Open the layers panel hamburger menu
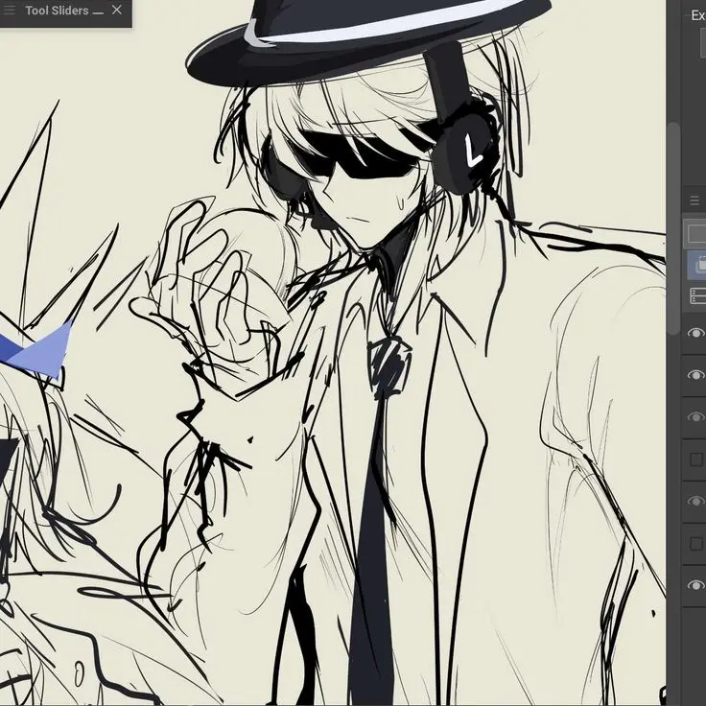706x706 pixels. click(696, 200)
